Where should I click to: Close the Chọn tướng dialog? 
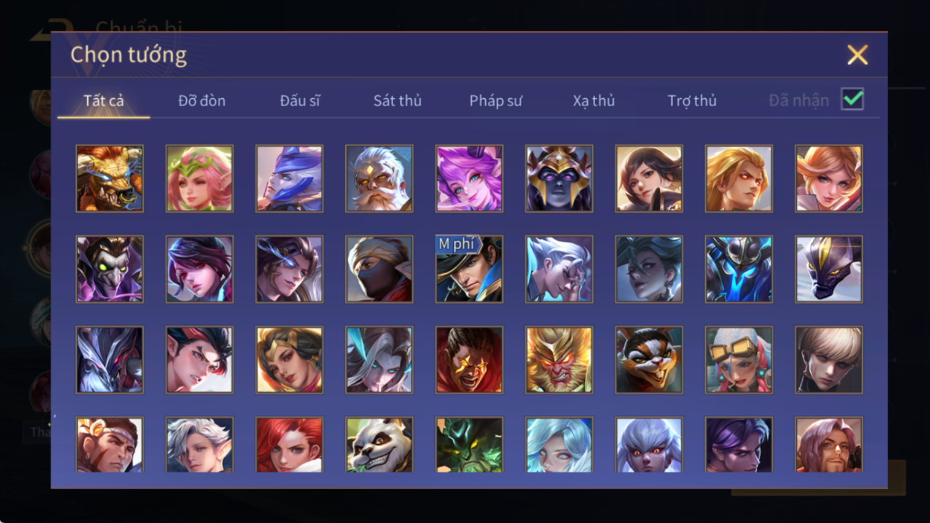coord(858,55)
